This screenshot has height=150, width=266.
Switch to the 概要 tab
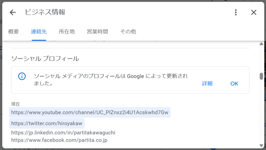(x=14, y=31)
